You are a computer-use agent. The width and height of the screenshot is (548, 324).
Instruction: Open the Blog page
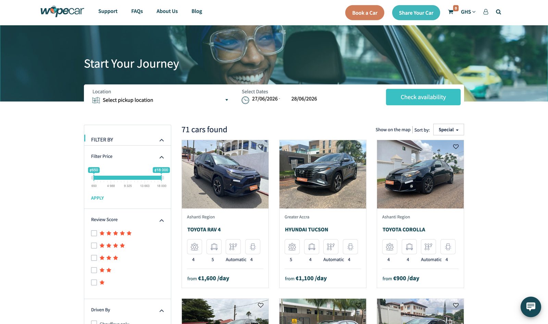pos(197,11)
